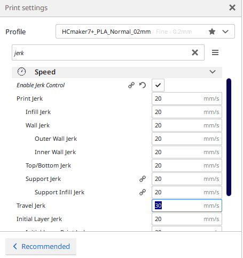Edit the Outer Wall Jerk value
Image resolution: width=243 pixels, height=258 pixels.
pyautogui.click(x=187, y=139)
